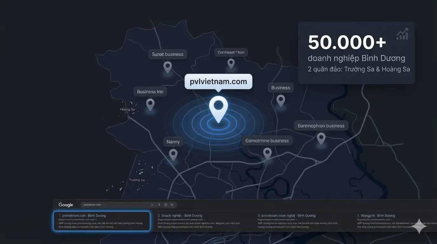Click the Cornheast koin label

click(231, 52)
